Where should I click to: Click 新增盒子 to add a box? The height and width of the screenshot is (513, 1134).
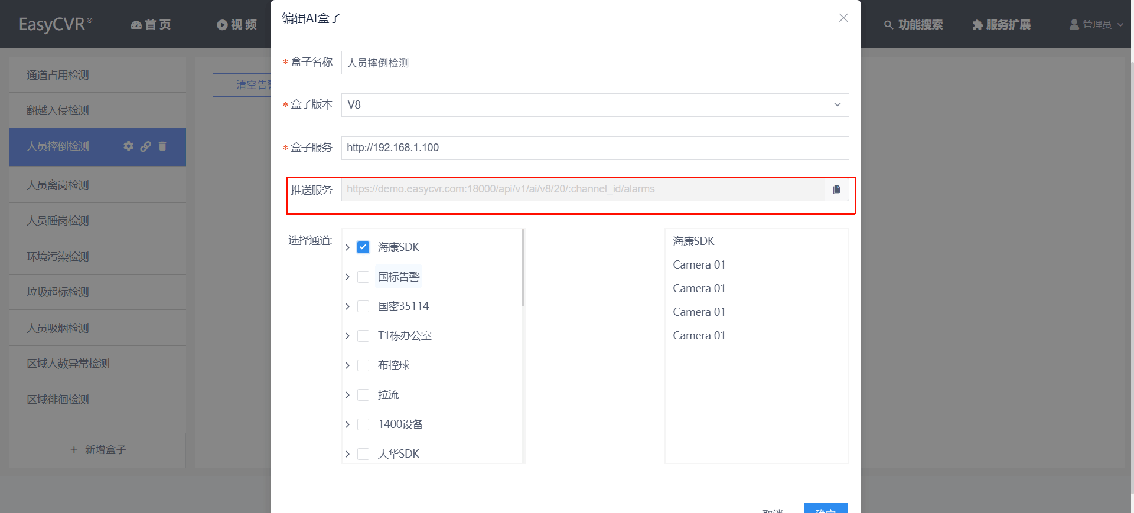(97, 450)
